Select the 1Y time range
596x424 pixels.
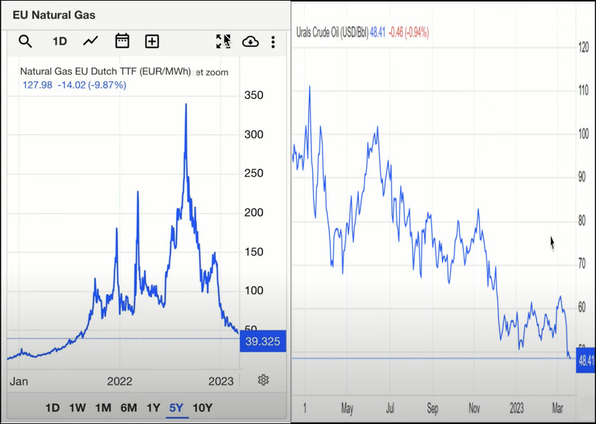pos(153,408)
